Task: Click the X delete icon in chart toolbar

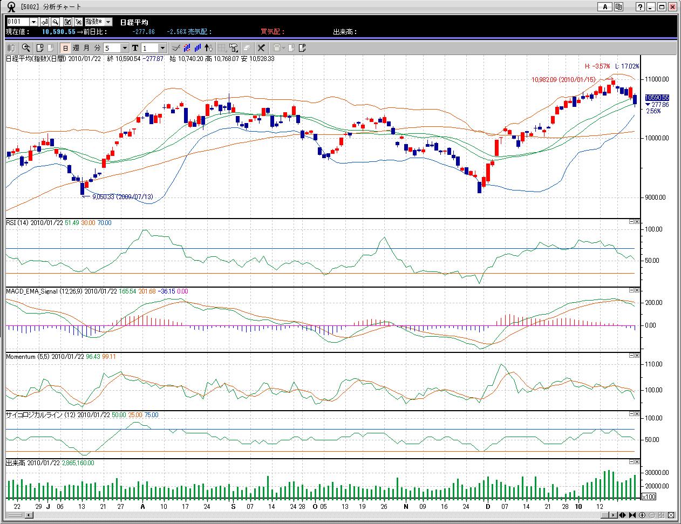Action: (x=261, y=48)
